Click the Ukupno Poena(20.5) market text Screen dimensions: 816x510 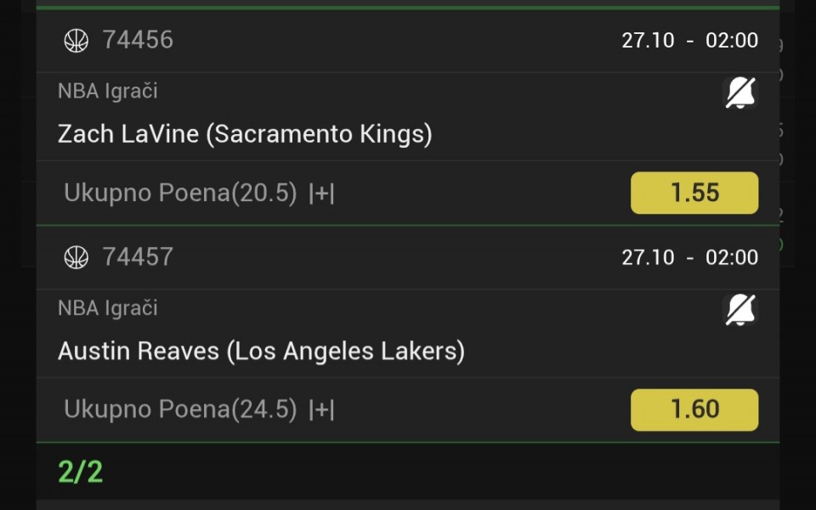point(180,193)
